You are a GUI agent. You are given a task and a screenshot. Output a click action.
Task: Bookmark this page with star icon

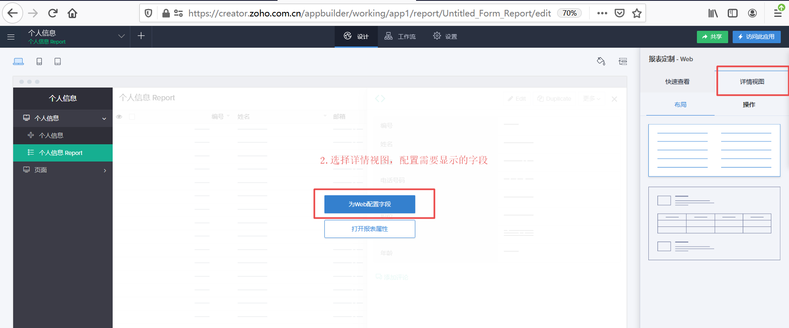(637, 13)
